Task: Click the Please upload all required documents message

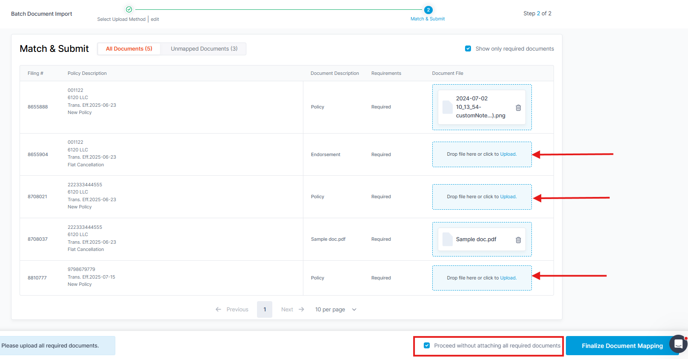Action: point(50,345)
